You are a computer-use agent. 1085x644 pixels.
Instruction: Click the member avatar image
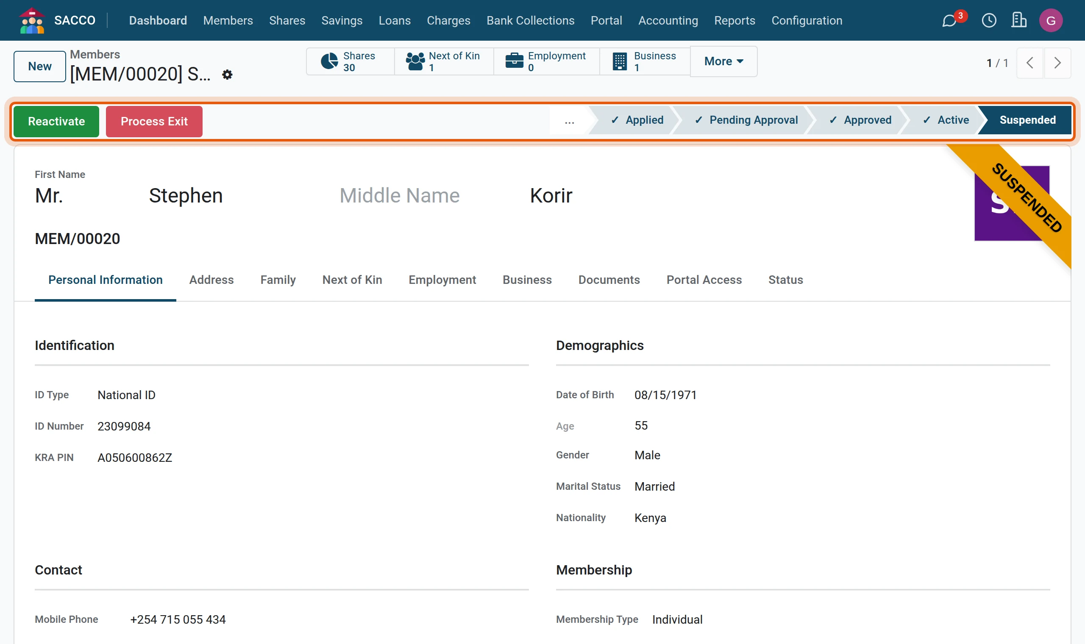coord(1012,203)
